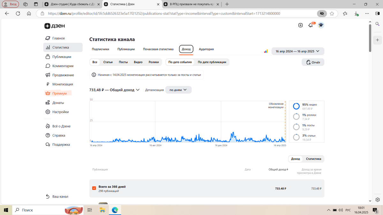Click the Статистика bar chart sidebar icon
This screenshot has width=383, height=215.
(48, 47)
